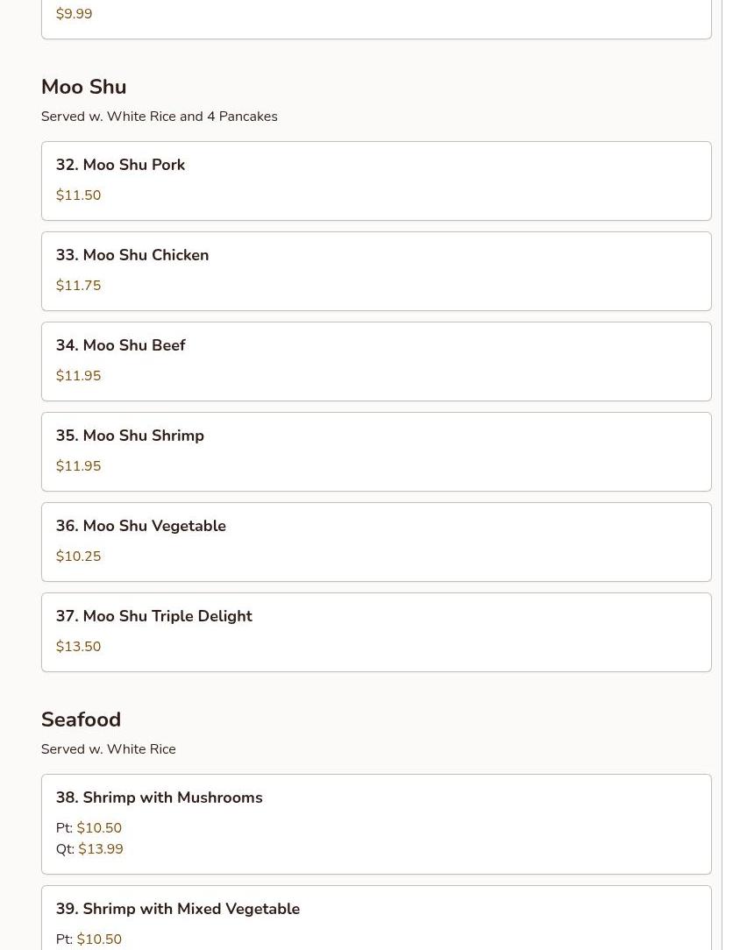Select the 32. Moo Shu Pork item
740x950 pixels.
pyautogui.click(x=376, y=181)
